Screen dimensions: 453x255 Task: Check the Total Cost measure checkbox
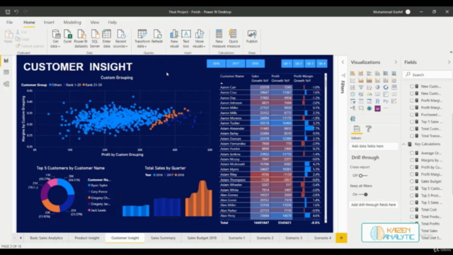(x=412, y=210)
